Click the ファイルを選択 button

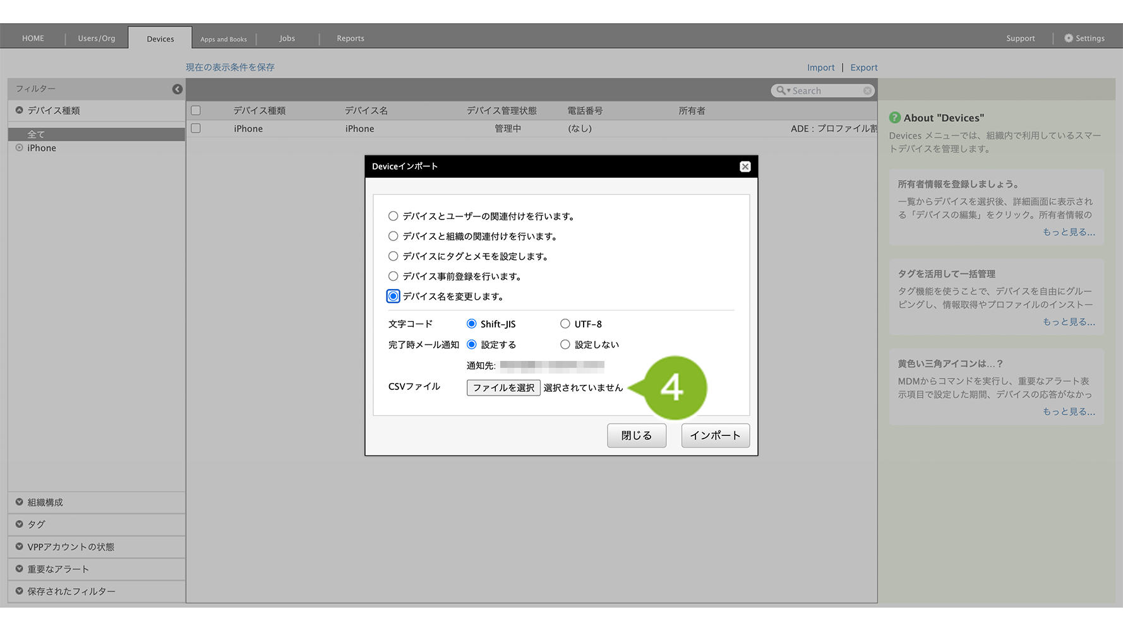(x=503, y=387)
